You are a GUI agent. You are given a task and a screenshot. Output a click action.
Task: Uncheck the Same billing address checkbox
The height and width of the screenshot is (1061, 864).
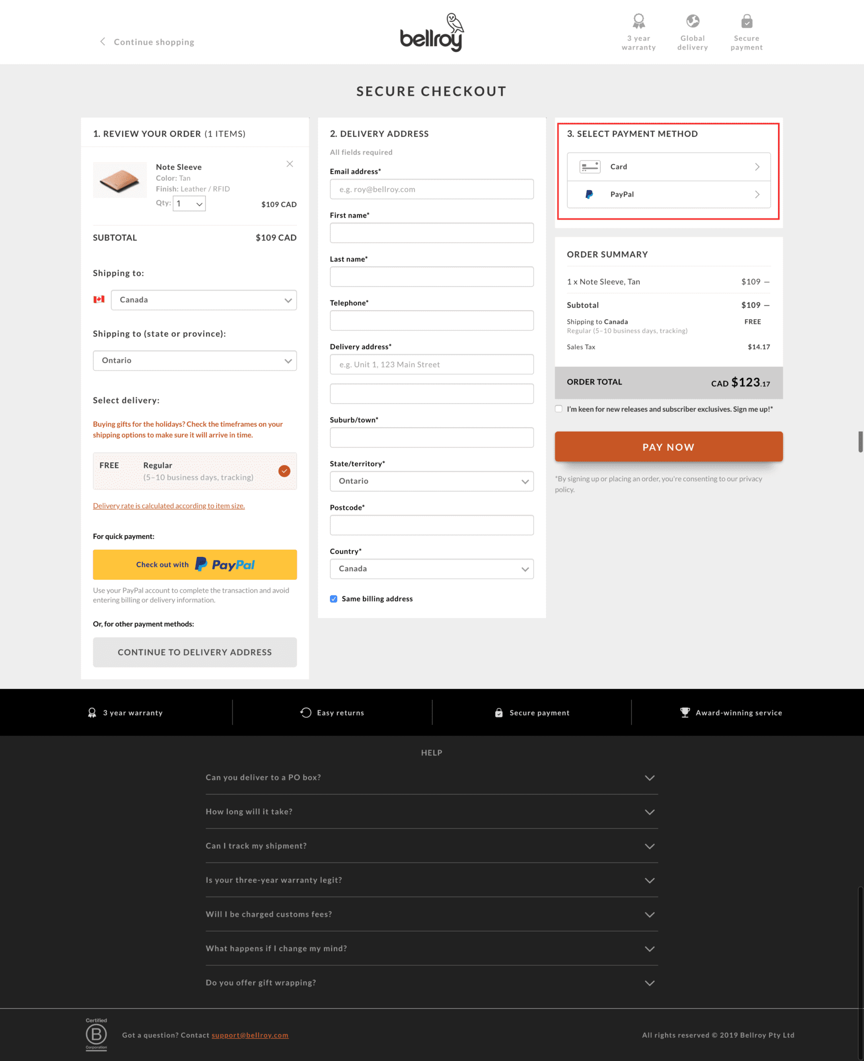[x=334, y=599]
